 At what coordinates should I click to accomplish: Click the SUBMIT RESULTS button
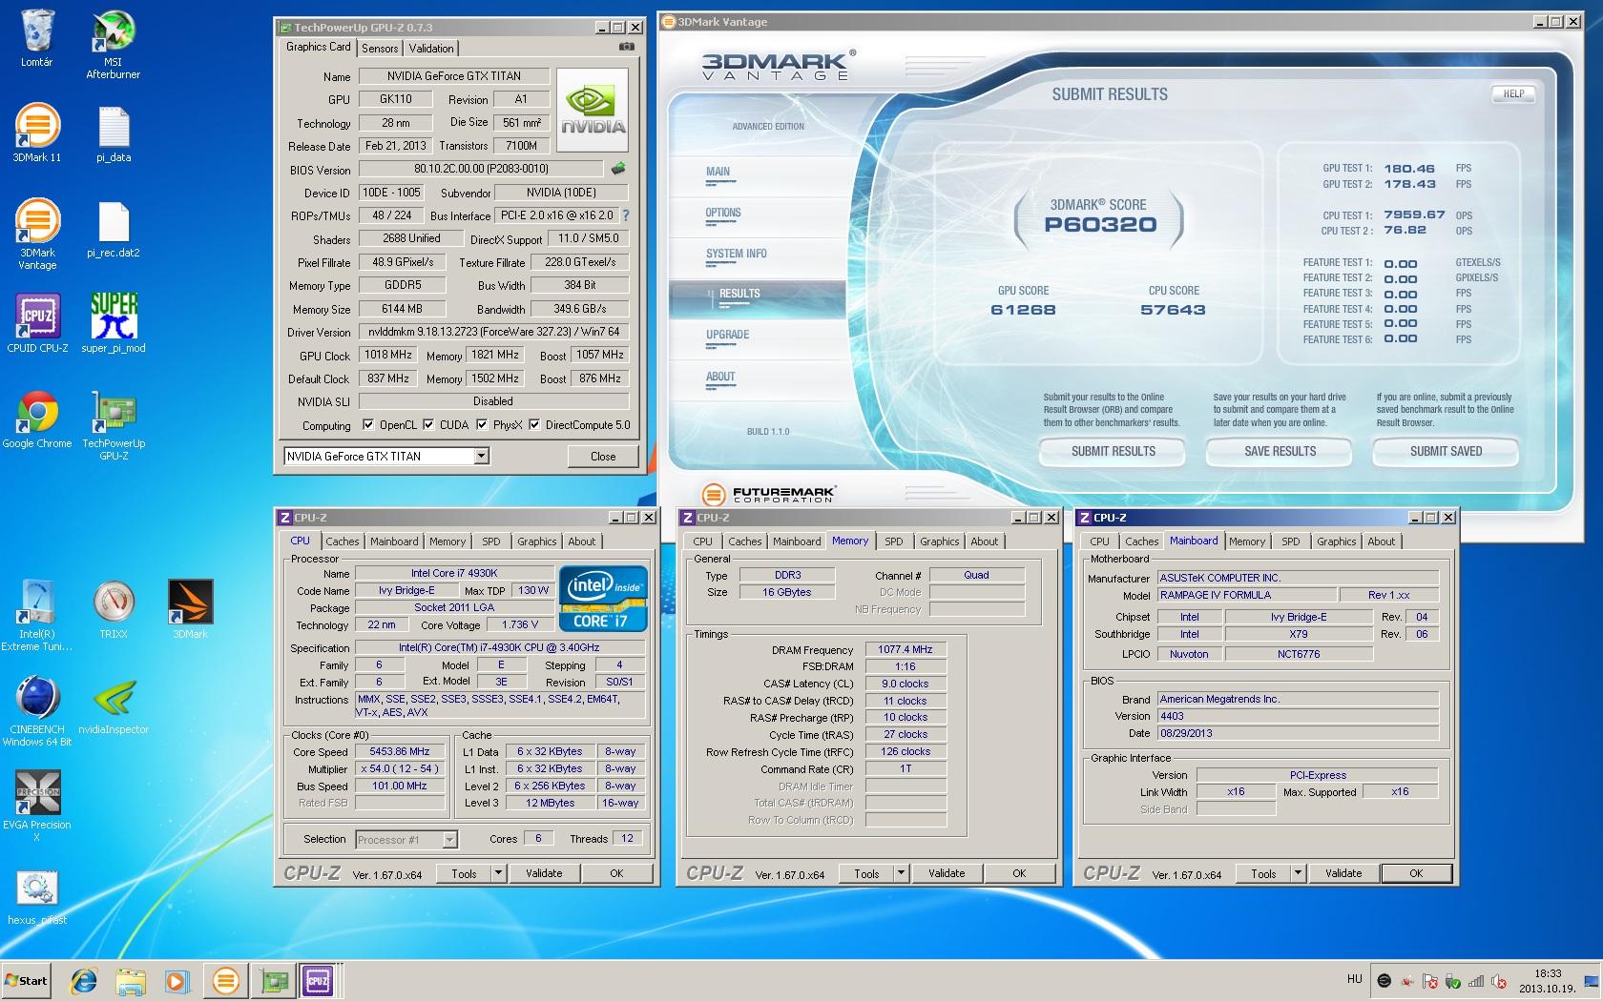click(1113, 452)
